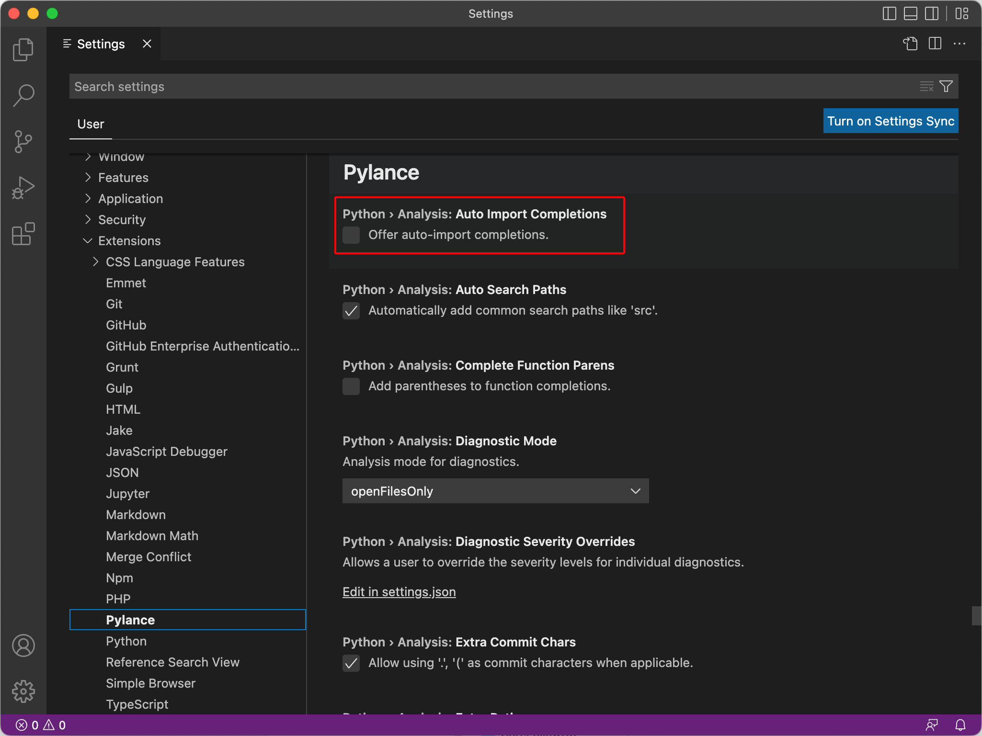Screen dimensions: 982x736
Task: Open Settings JSON file icon
Action: pyautogui.click(x=910, y=44)
